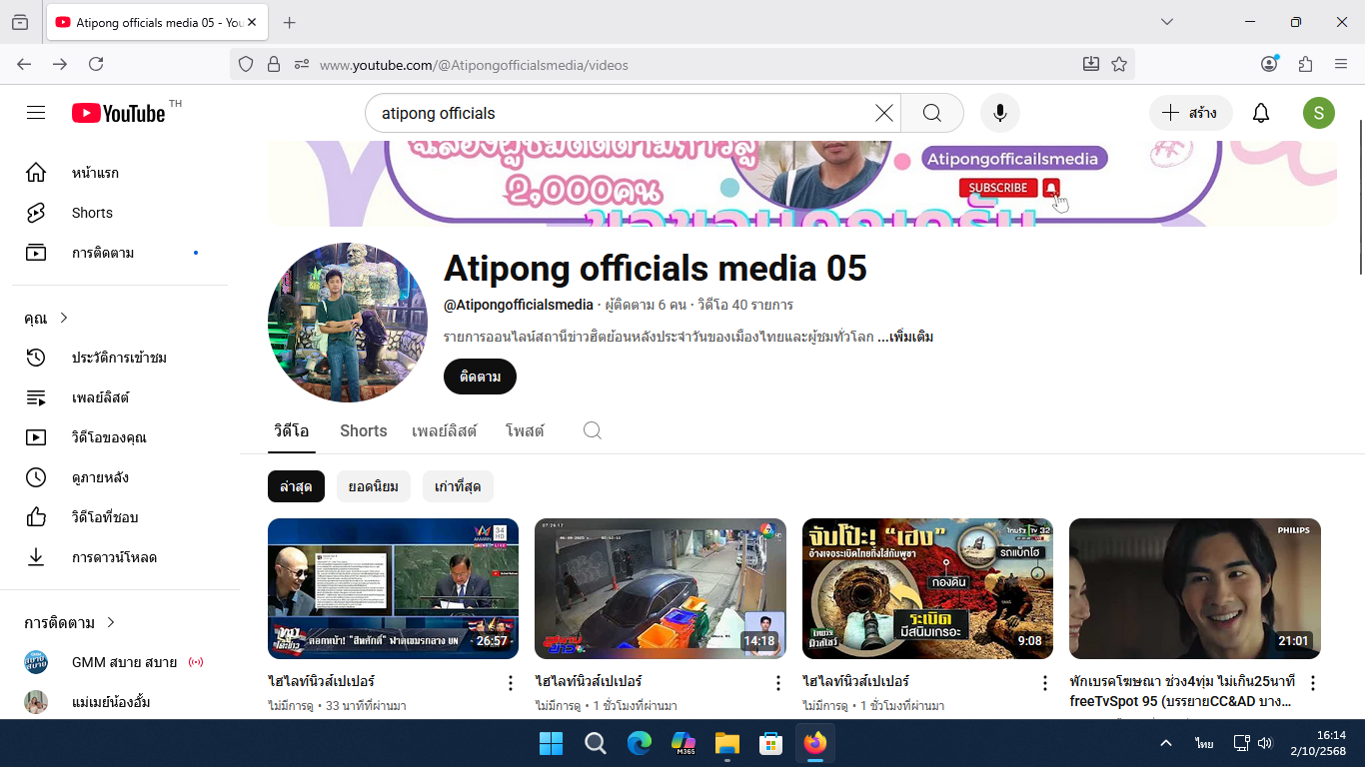The height and width of the screenshot is (767, 1365).
Task: Open options for the 26:57 video
Action: tap(511, 683)
